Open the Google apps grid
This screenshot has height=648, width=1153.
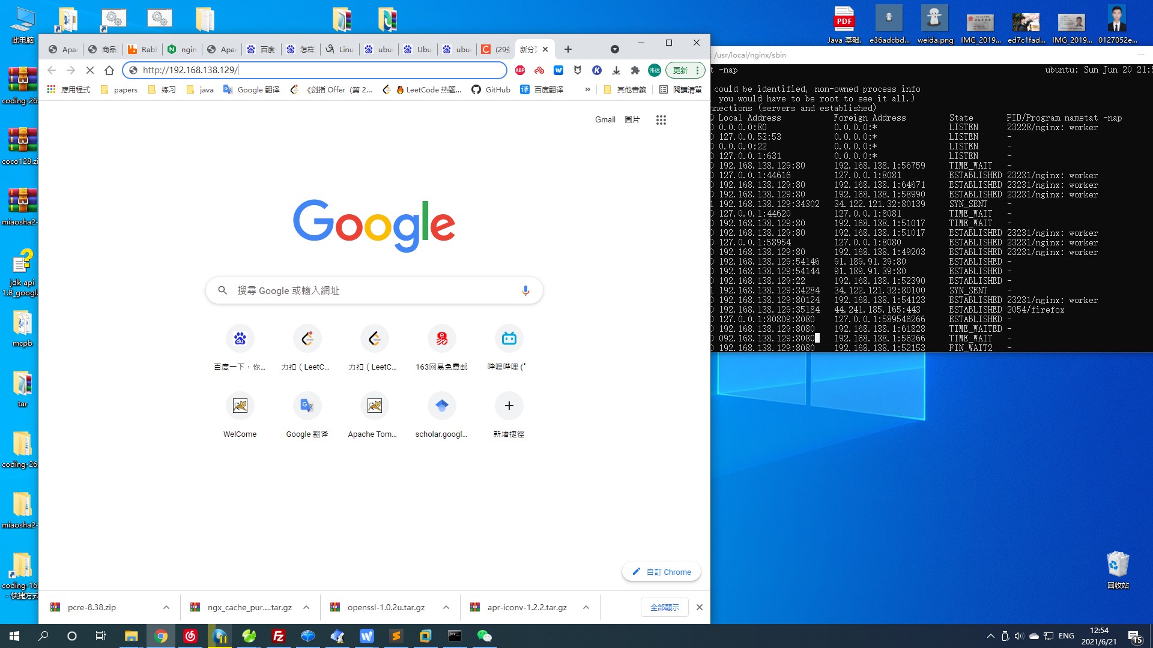(x=661, y=120)
